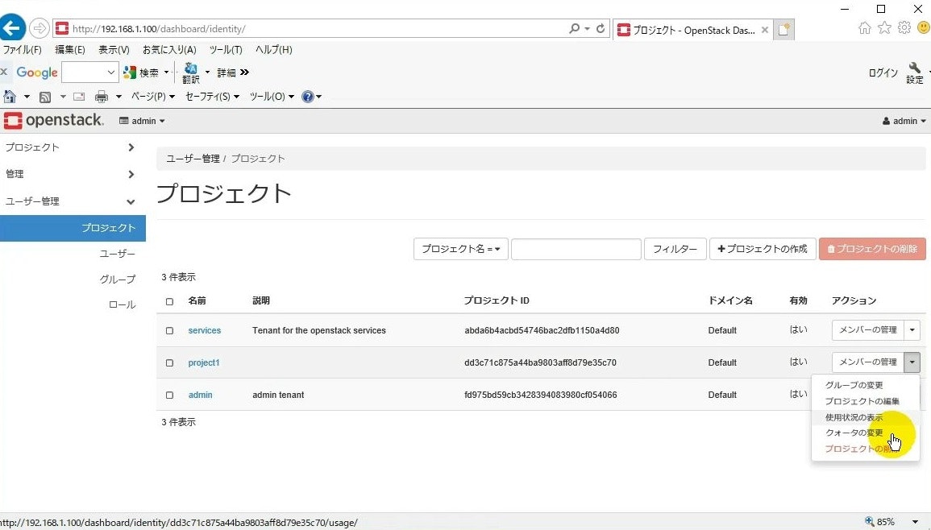
Task: Open the ページ(P) dropdown
Action: tap(153, 96)
